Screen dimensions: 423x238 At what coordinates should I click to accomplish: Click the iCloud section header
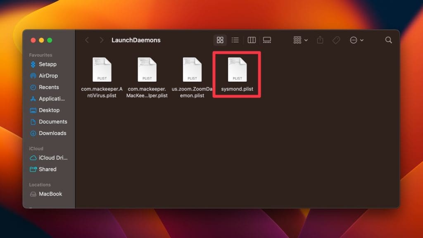click(36, 148)
